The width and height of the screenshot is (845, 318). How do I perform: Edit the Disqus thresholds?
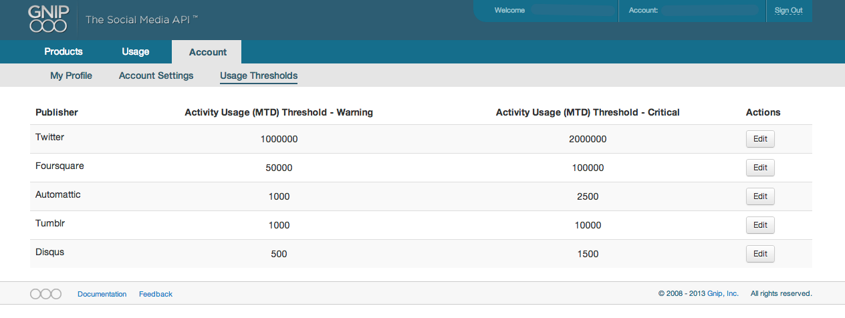tap(760, 254)
